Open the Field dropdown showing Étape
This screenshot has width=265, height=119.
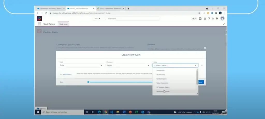pyautogui.click(x=81, y=65)
